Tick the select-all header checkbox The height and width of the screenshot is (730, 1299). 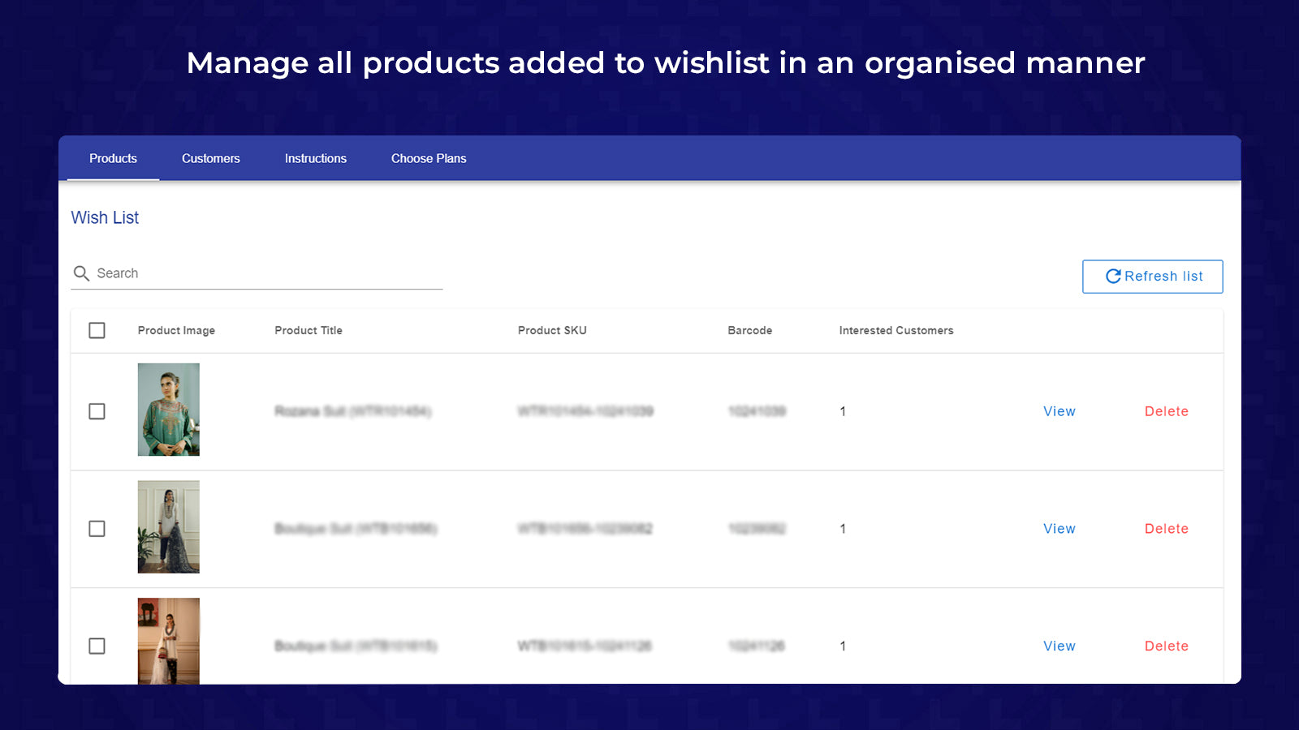pos(97,330)
